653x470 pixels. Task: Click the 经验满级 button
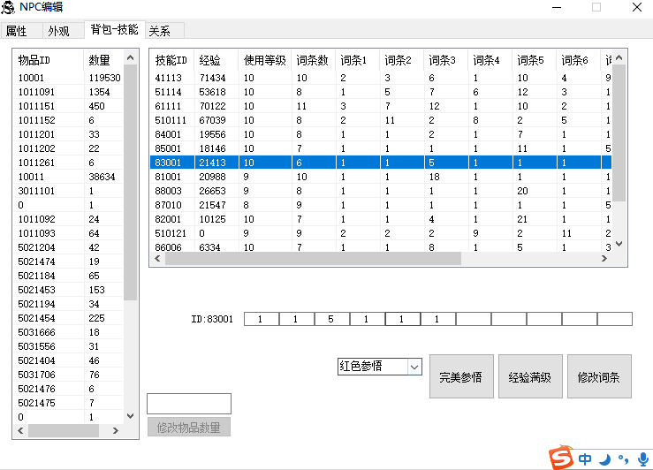[530, 376]
